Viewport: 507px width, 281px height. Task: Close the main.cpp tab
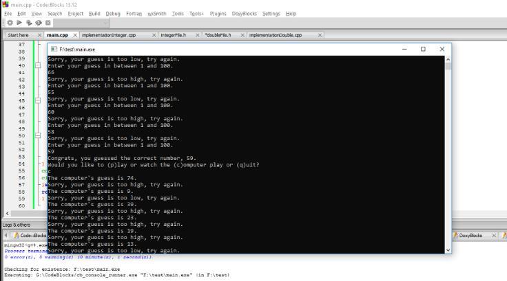pos(75,35)
